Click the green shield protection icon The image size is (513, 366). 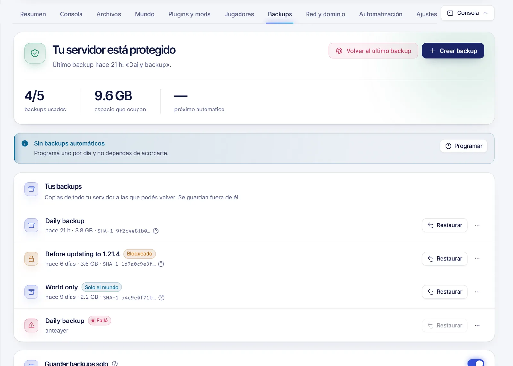(x=35, y=53)
